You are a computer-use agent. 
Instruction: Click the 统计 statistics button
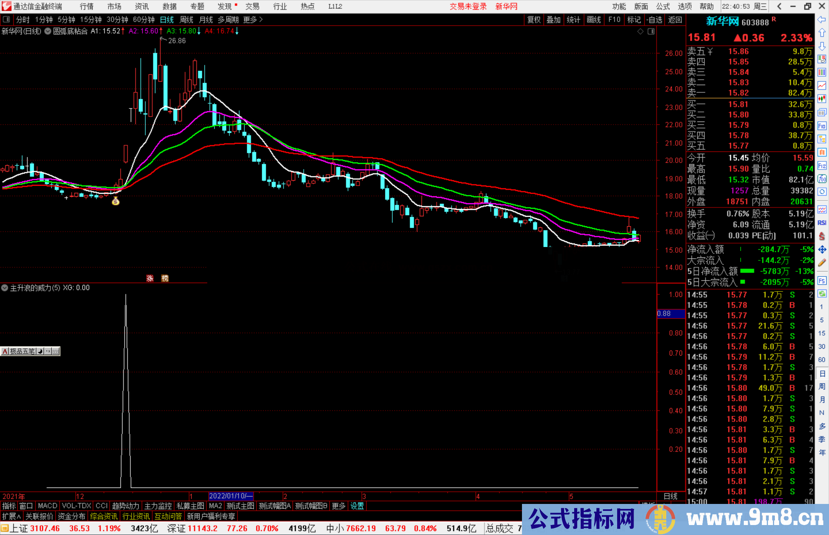click(573, 20)
